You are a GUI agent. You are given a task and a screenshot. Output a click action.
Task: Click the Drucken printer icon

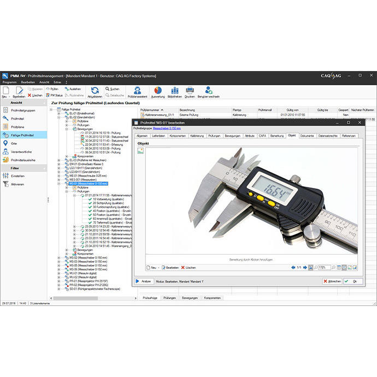point(189,91)
